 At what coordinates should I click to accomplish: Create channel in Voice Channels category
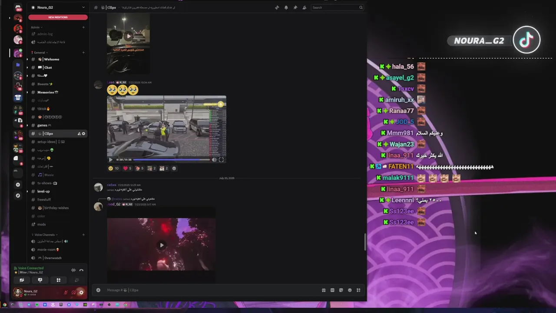[x=83, y=235]
